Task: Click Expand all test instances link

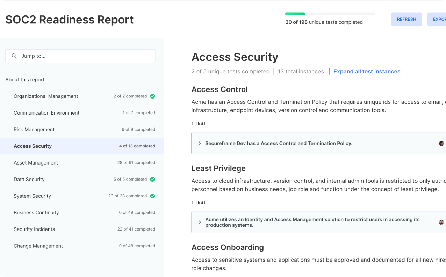Action: (367, 71)
